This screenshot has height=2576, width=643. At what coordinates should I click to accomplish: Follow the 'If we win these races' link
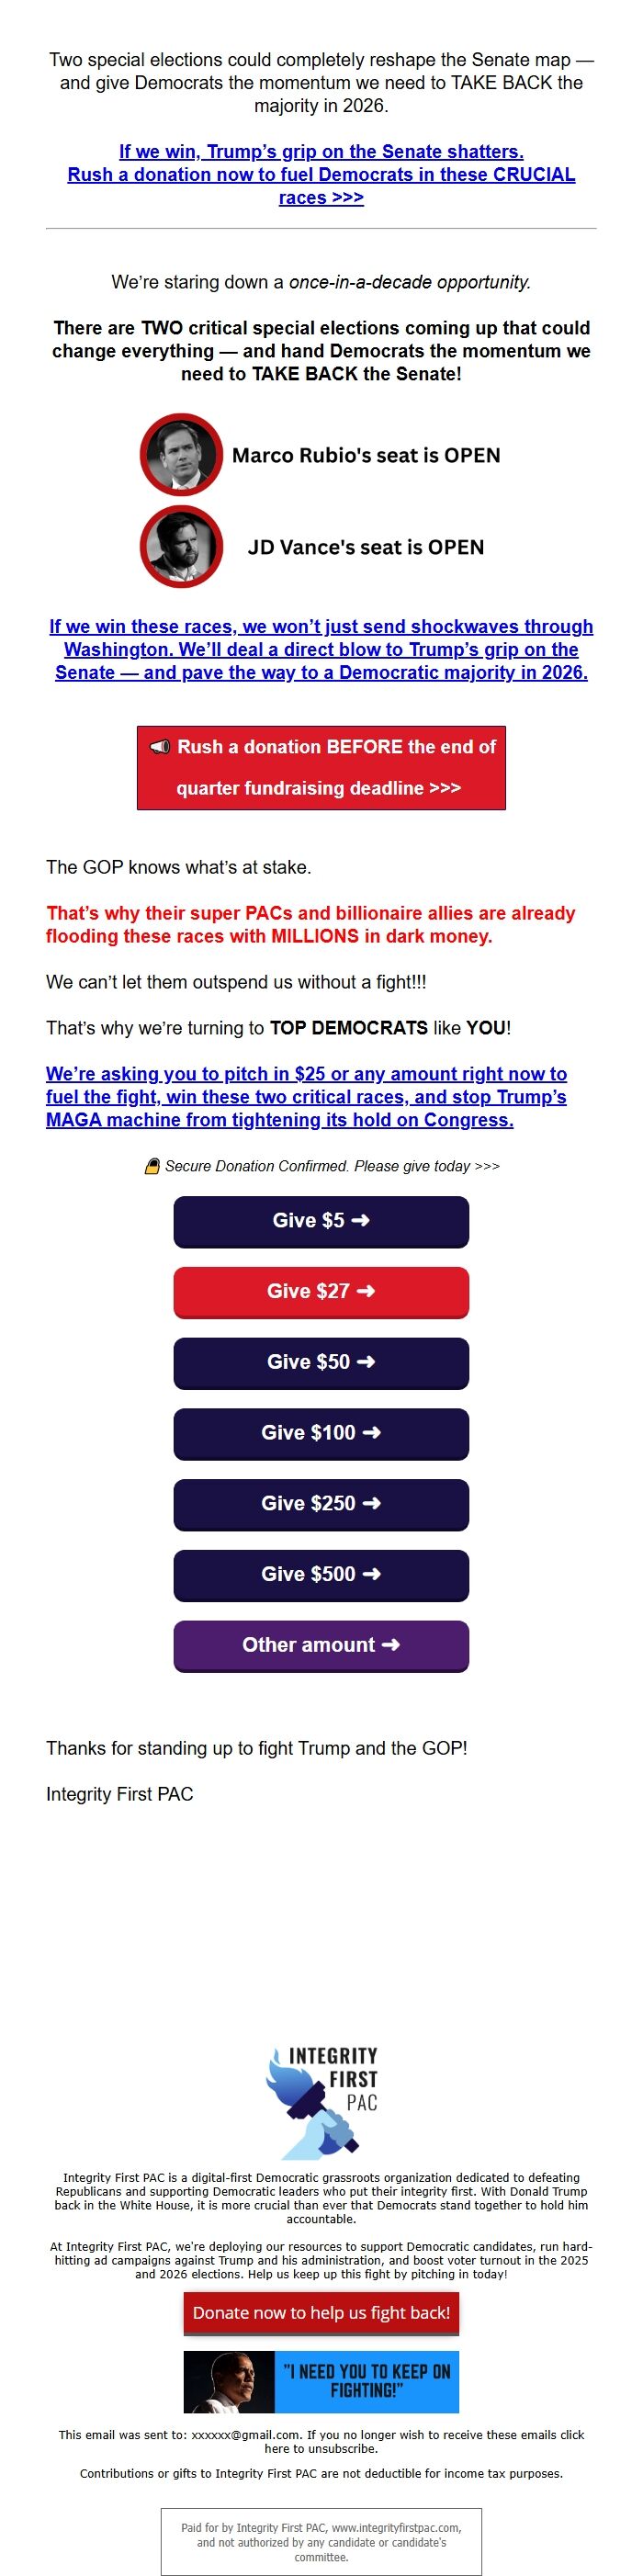point(321,649)
